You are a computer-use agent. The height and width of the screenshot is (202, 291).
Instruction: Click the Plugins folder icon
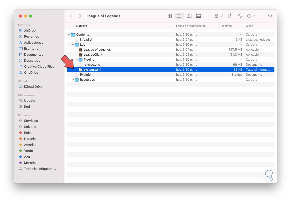(81, 60)
